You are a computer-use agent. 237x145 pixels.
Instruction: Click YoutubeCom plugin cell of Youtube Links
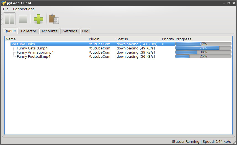(99, 44)
